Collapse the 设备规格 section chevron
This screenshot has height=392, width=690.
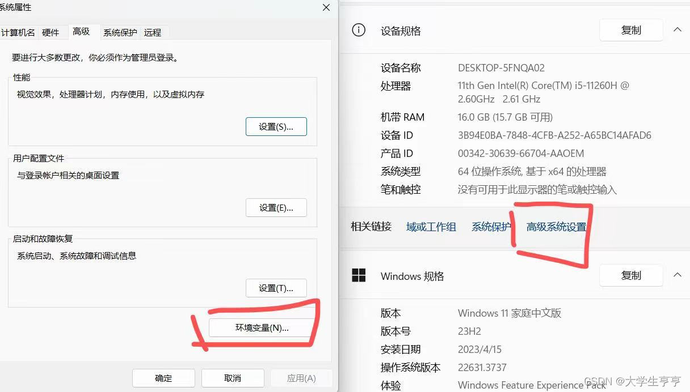pyautogui.click(x=678, y=29)
